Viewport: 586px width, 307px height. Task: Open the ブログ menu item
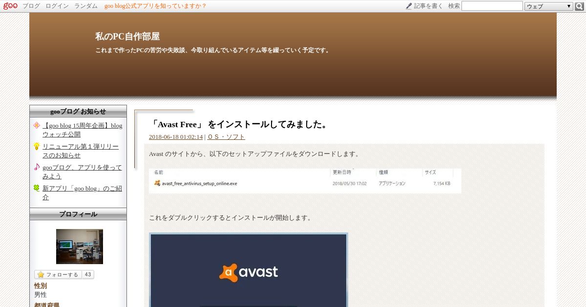coord(31,6)
